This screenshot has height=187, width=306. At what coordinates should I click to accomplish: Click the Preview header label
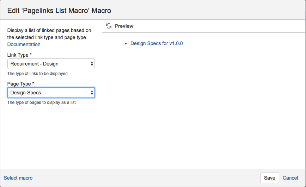coord(124,26)
